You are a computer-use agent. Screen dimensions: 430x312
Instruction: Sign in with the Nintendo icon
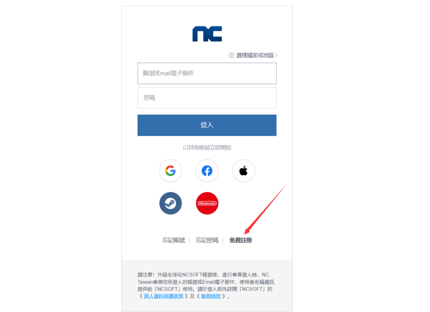[207, 203]
